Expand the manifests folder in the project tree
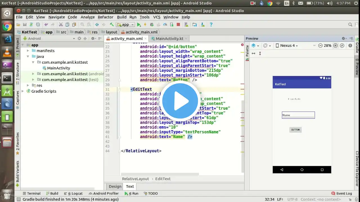Screen dimensions: 360x202 click(x=28, y=51)
